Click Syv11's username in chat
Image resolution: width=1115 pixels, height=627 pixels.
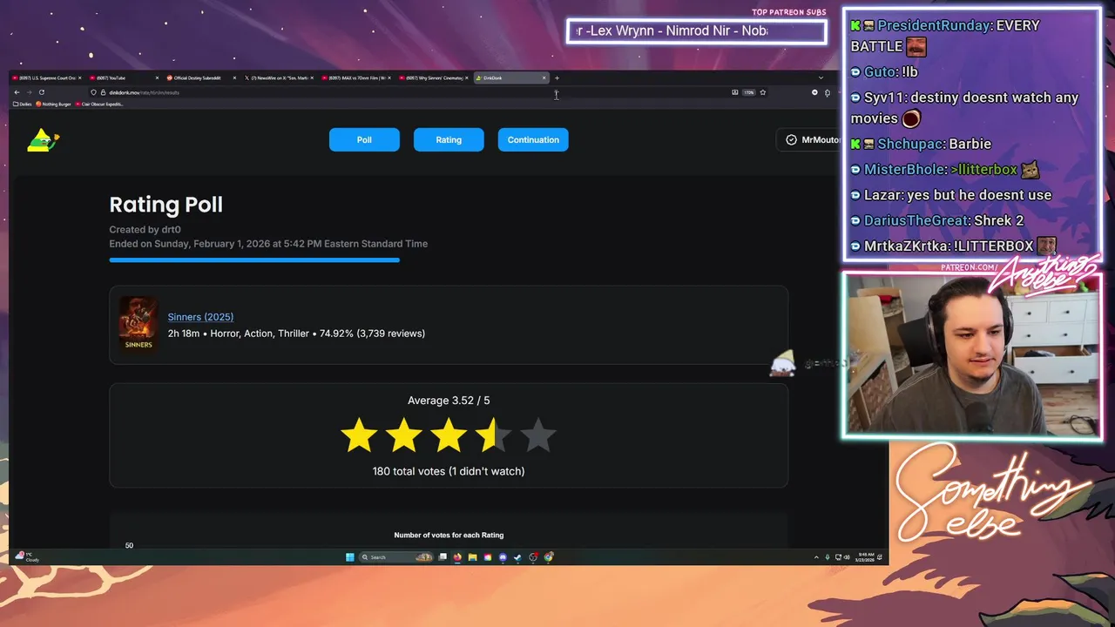(884, 98)
